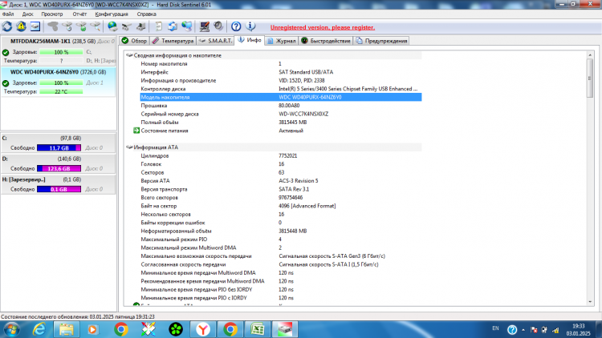Screen dimensions: 602x338
Task: Click the blue info bubble toolbar icon
Action: 250,26
